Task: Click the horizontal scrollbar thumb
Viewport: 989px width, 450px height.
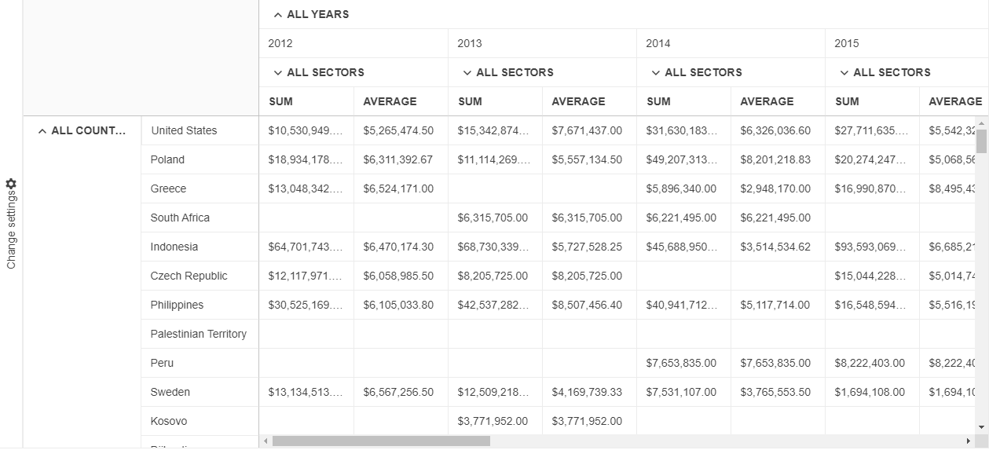Action: [381, 441]
